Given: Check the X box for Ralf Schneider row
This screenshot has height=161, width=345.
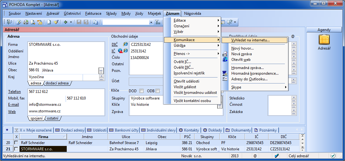Looking at the screenshot, I should click(x=16, y=143).
